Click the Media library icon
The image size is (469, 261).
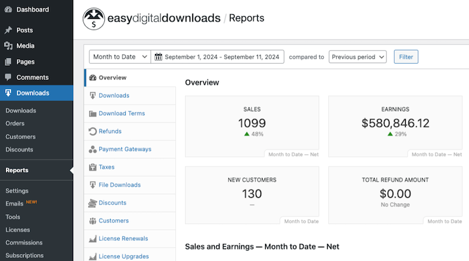[8, 46]
